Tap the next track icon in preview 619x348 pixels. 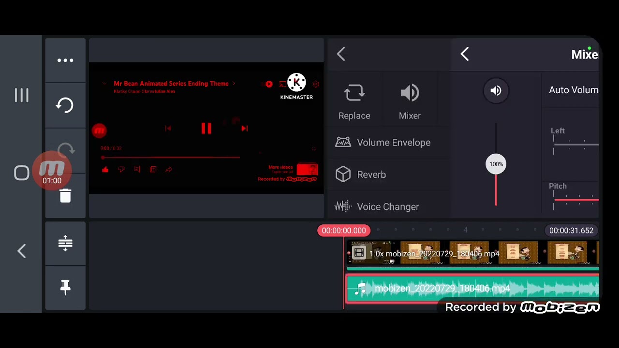click(244, 128)
